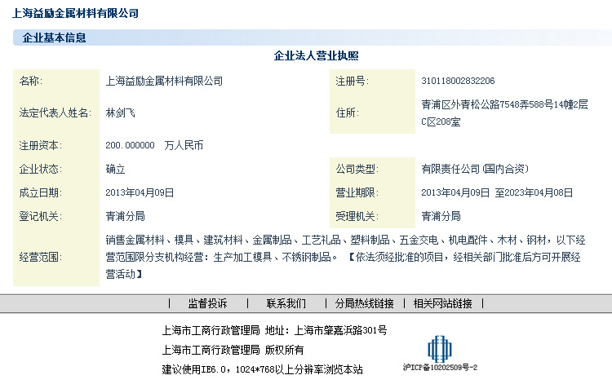
Task: Click business scope last line 营活动】
Action: pos(124,274)
